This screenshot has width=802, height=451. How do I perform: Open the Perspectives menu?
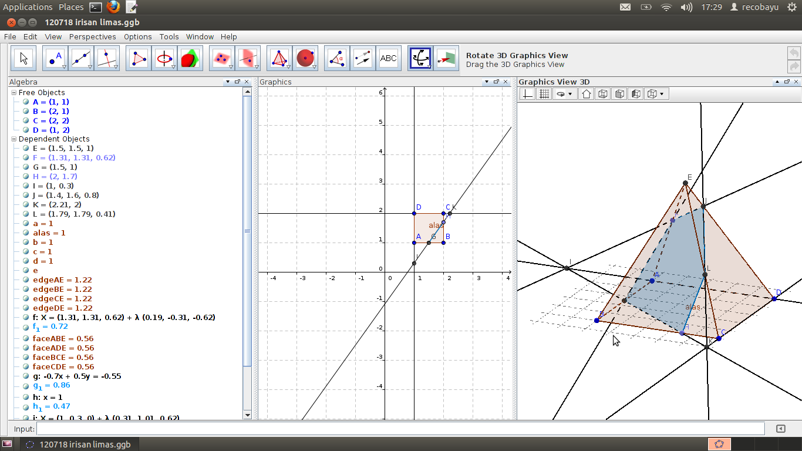click(92, 36)
